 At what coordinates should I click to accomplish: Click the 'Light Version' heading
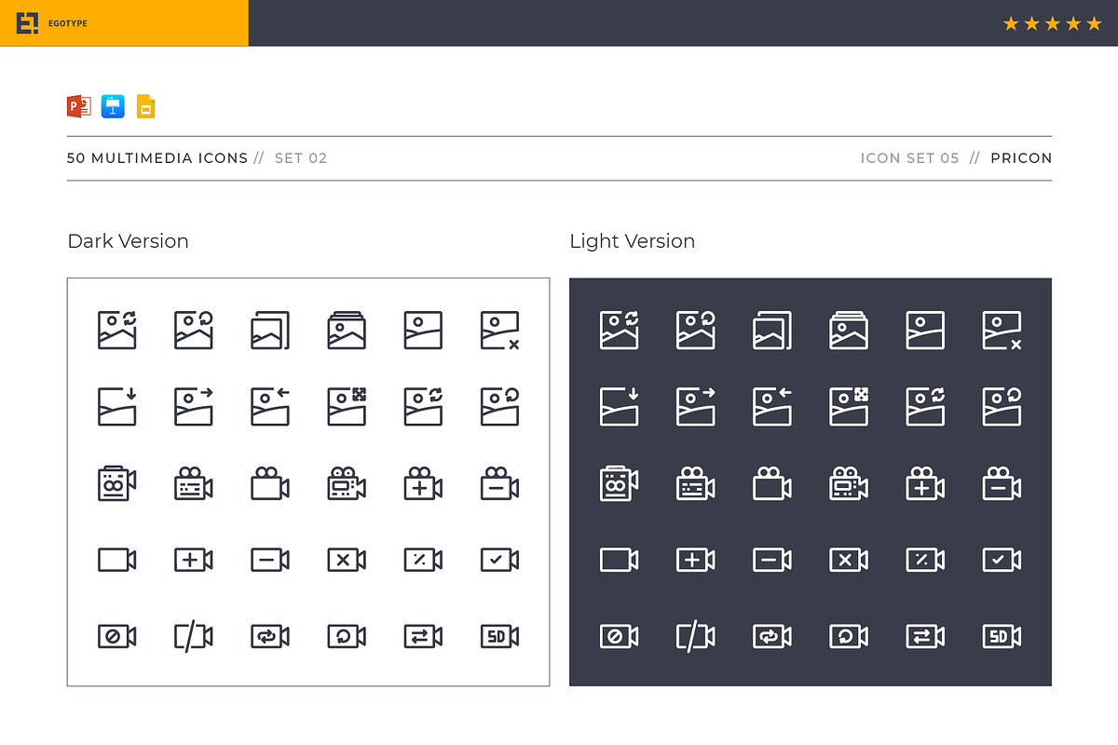coord(633,241)
